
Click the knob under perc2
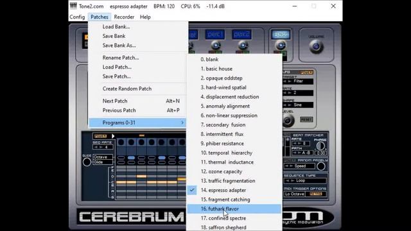click(x=243, y=46)
